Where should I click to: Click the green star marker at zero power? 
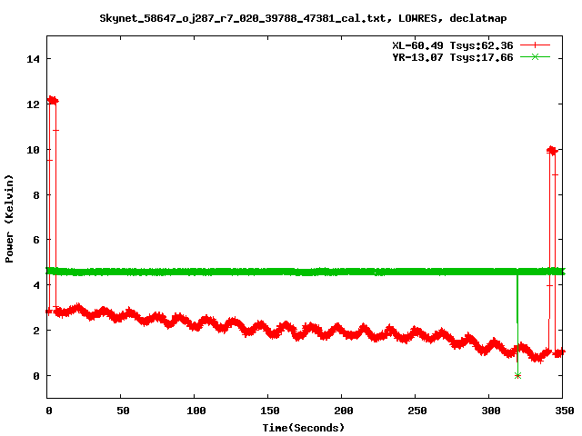click(x=517, y=375)
